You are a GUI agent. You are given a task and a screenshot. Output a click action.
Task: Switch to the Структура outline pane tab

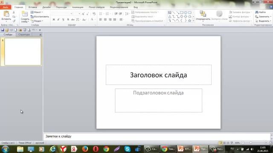pos(24,34)
